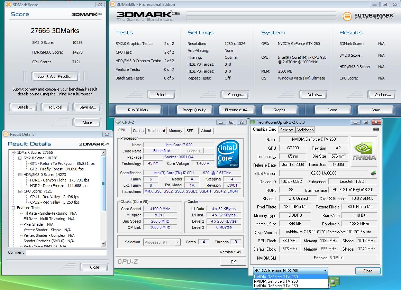Click the 3DMark Score title bar icon
Screen dimensions: 401x290
coord(8,4)
